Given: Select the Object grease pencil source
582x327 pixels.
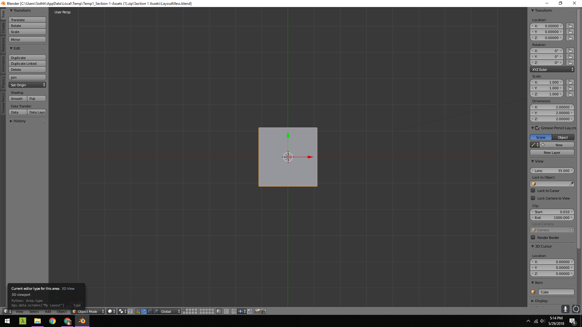Looking at the screenshot, I should pyautogui.click(x=563, y=137).
